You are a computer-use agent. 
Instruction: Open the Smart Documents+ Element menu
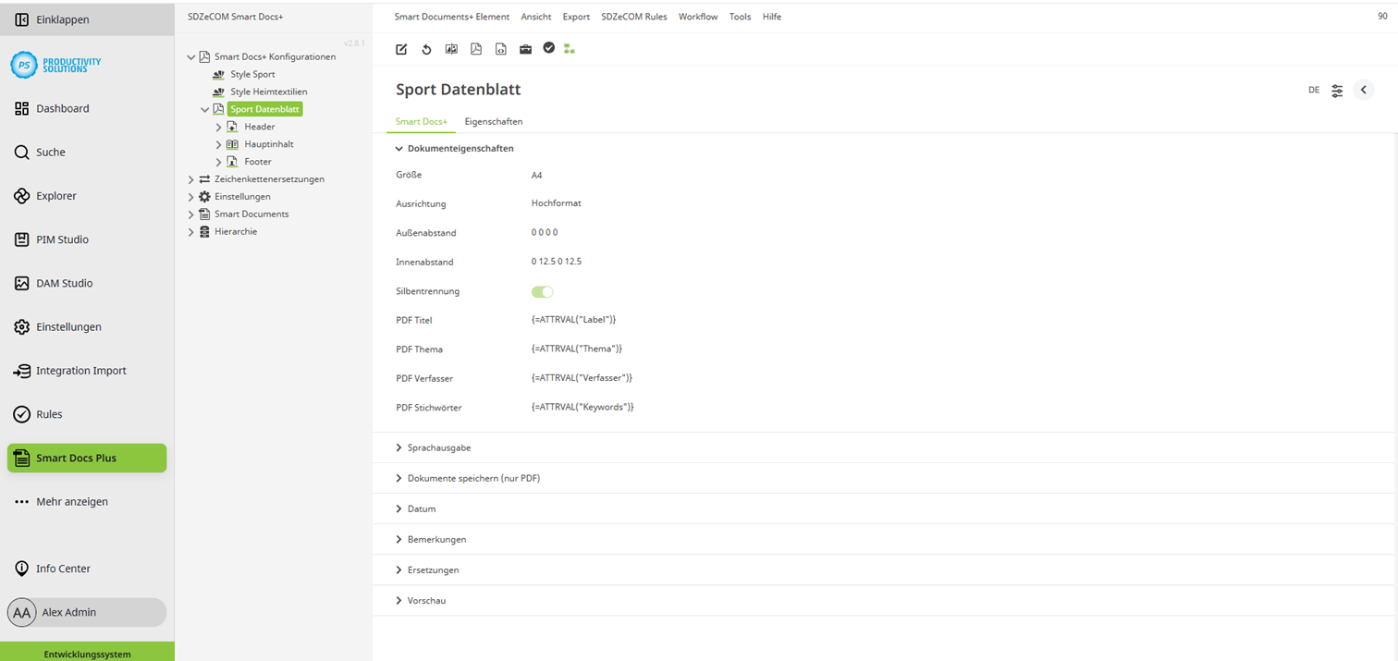pyautogui.click(x=451, y=17)
